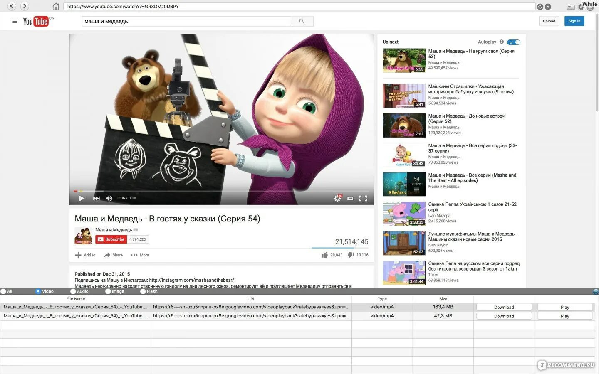This screenshot has width=599, height=374.
Task: Open Свинка Пеппа Українською video thumbnail
Action: point(404,214)
